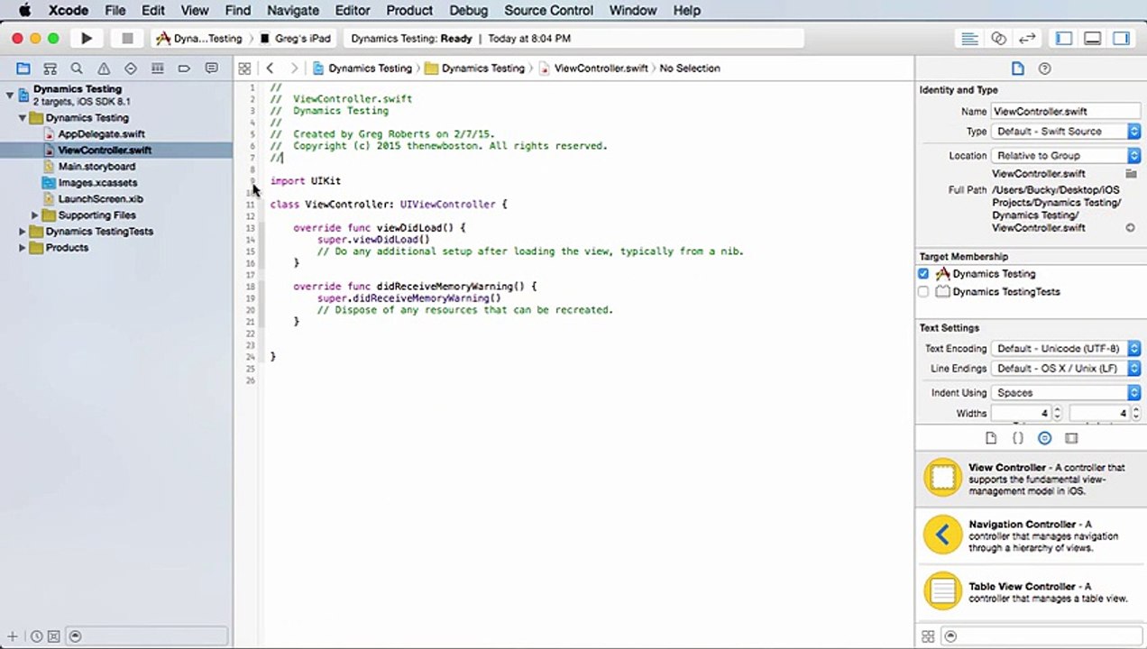
Task: Open Images.xcassets in navigator
Action: click(97, 183)
